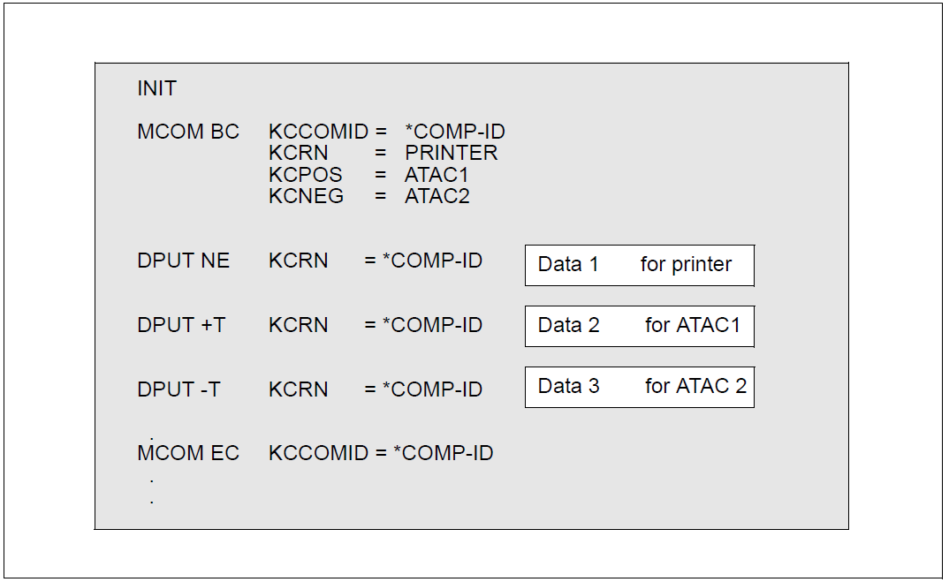Screen dimensions: 949x582
Task: Click the DPUT +T call label
Action: tap(181, 325)
